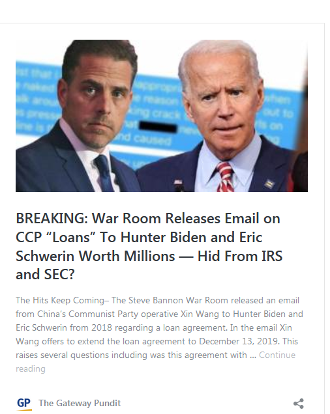This screenshot has width=330, height=414.
Task: Click "Steve Bannon War Room" in excerpt
Action: click(x=178, y=300)
